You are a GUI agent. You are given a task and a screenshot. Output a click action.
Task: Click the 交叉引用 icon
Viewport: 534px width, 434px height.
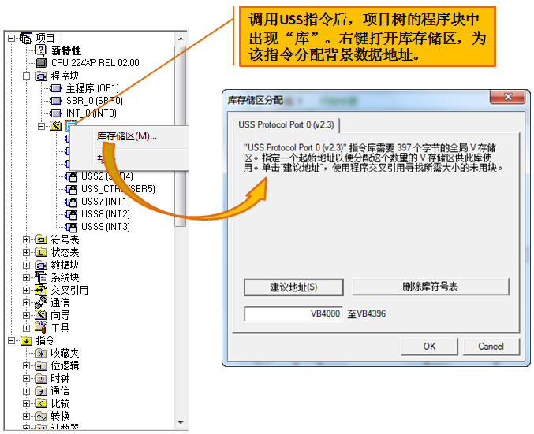coord(41,290)
